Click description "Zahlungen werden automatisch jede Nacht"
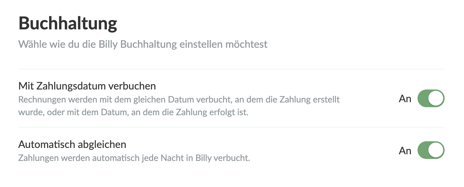The image size is (464, 187). (x=134, y=158)
